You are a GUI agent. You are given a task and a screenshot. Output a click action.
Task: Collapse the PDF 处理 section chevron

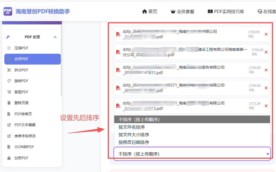pos(55,37)
